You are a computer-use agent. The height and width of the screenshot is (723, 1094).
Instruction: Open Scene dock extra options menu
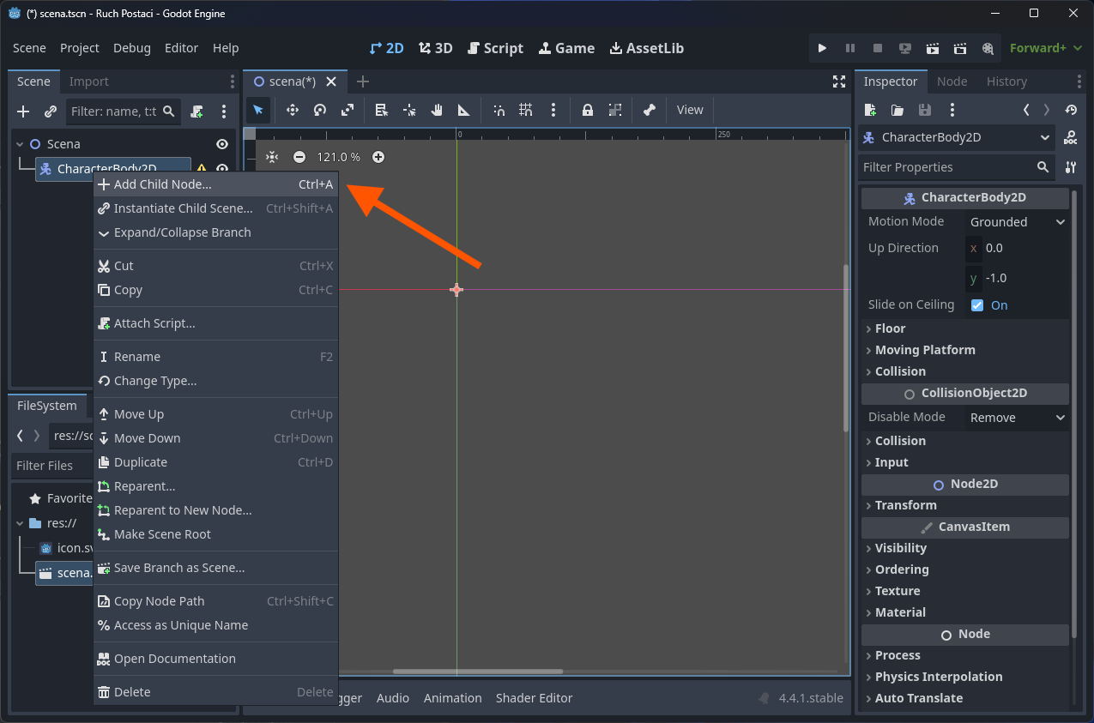(224, 111)
